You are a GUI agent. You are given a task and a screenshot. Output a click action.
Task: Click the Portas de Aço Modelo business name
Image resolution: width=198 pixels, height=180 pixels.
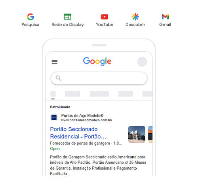click(82, 116)
